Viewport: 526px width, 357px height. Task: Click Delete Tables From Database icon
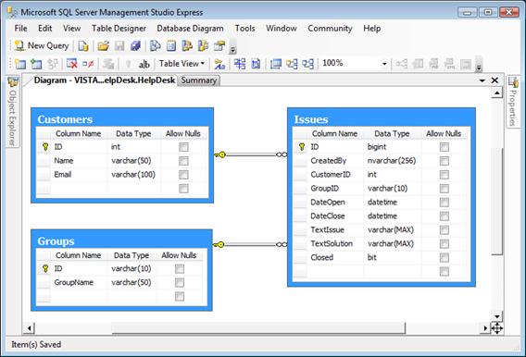click(72, 64)
